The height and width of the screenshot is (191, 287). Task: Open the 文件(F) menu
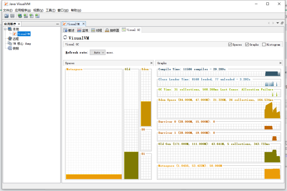coord(8,10)
